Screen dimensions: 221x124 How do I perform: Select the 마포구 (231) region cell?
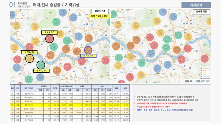tap(29, 97)
